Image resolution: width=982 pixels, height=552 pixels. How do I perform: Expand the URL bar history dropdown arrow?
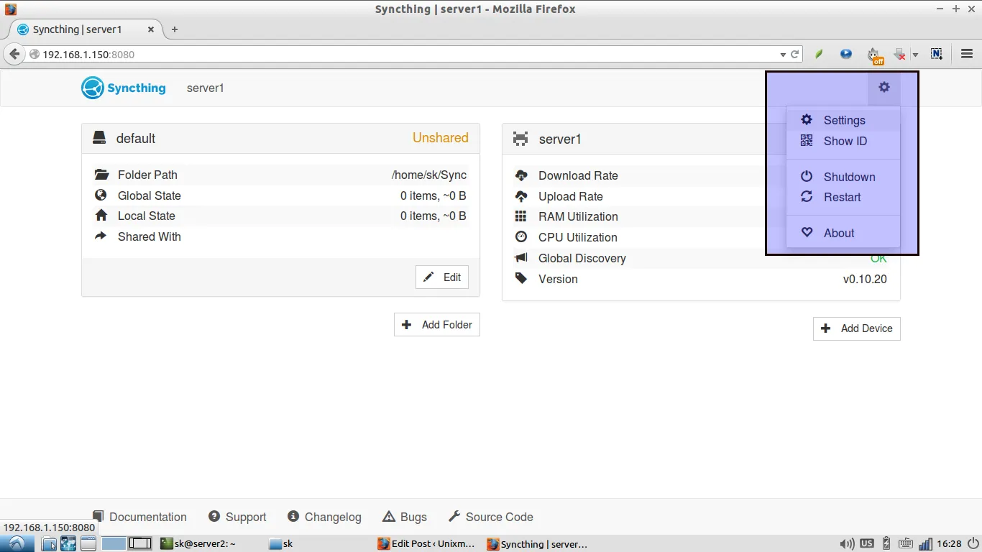coord(783,55)
